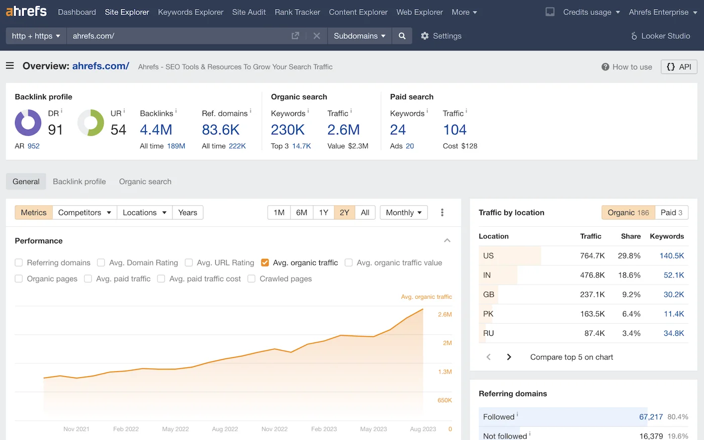
Task: Open the Competitors dropdown
Action: tap(84, 212)
